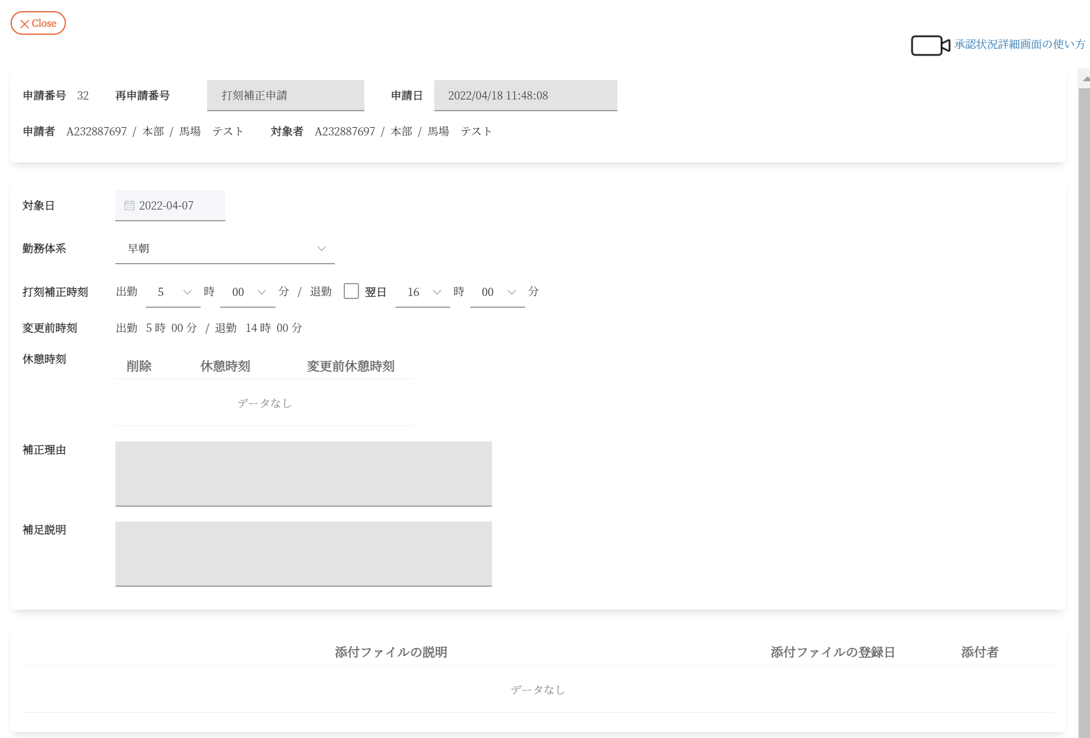Expand the 出勤 hour dropdown showing 5
The image size is (1090, 738).
pyautogui.click(x=173, y=292)
